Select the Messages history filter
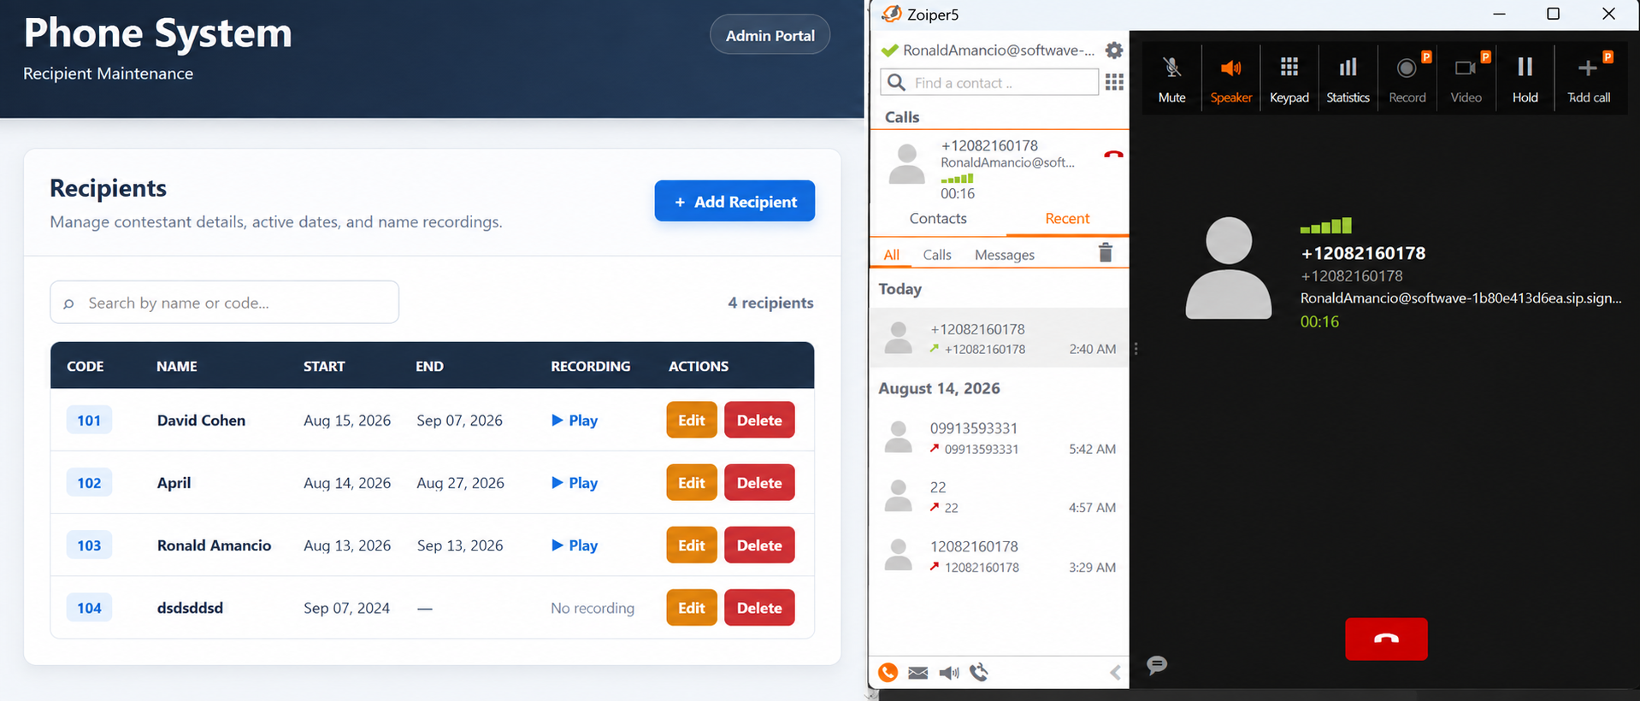Image resolution: width=1640 pixels, height=701 pixels. point(1005,255)
